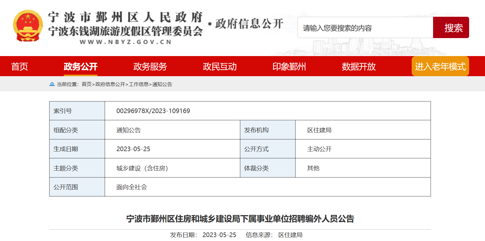Click the red 搜索 button
The width and height of the screenshot is (485, 241).
[451, 28]
